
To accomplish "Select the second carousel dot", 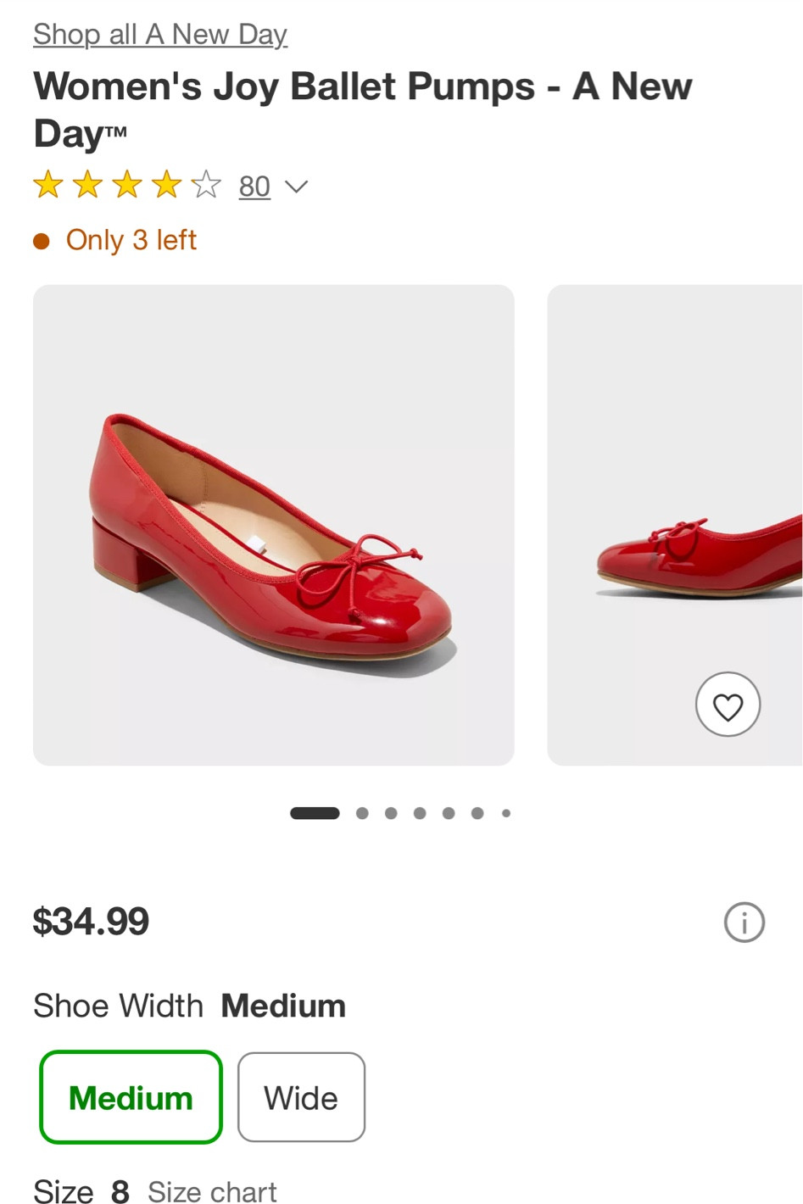I will (x=361, y=812).
